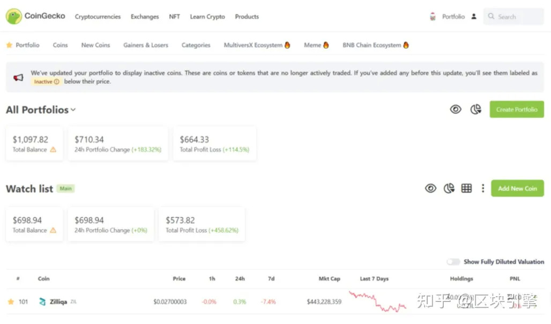
Task: Click the flame icon beside MultiversX Ecosystem
Action: click(287, 45)
